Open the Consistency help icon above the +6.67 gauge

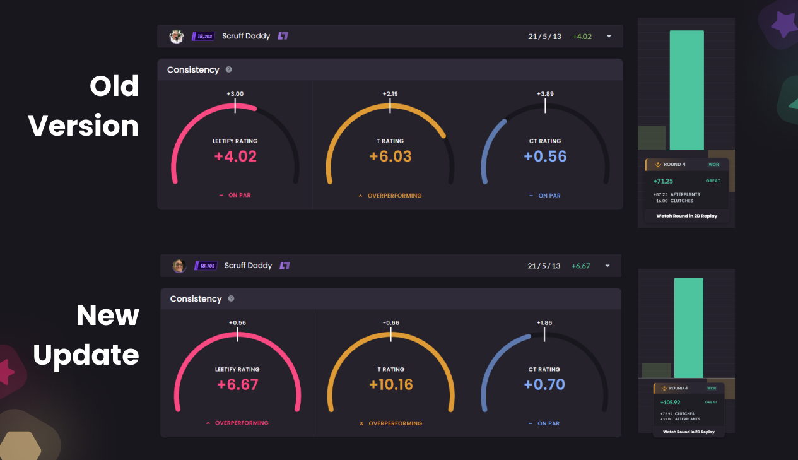pyautogui.click(x=231, y=299)
